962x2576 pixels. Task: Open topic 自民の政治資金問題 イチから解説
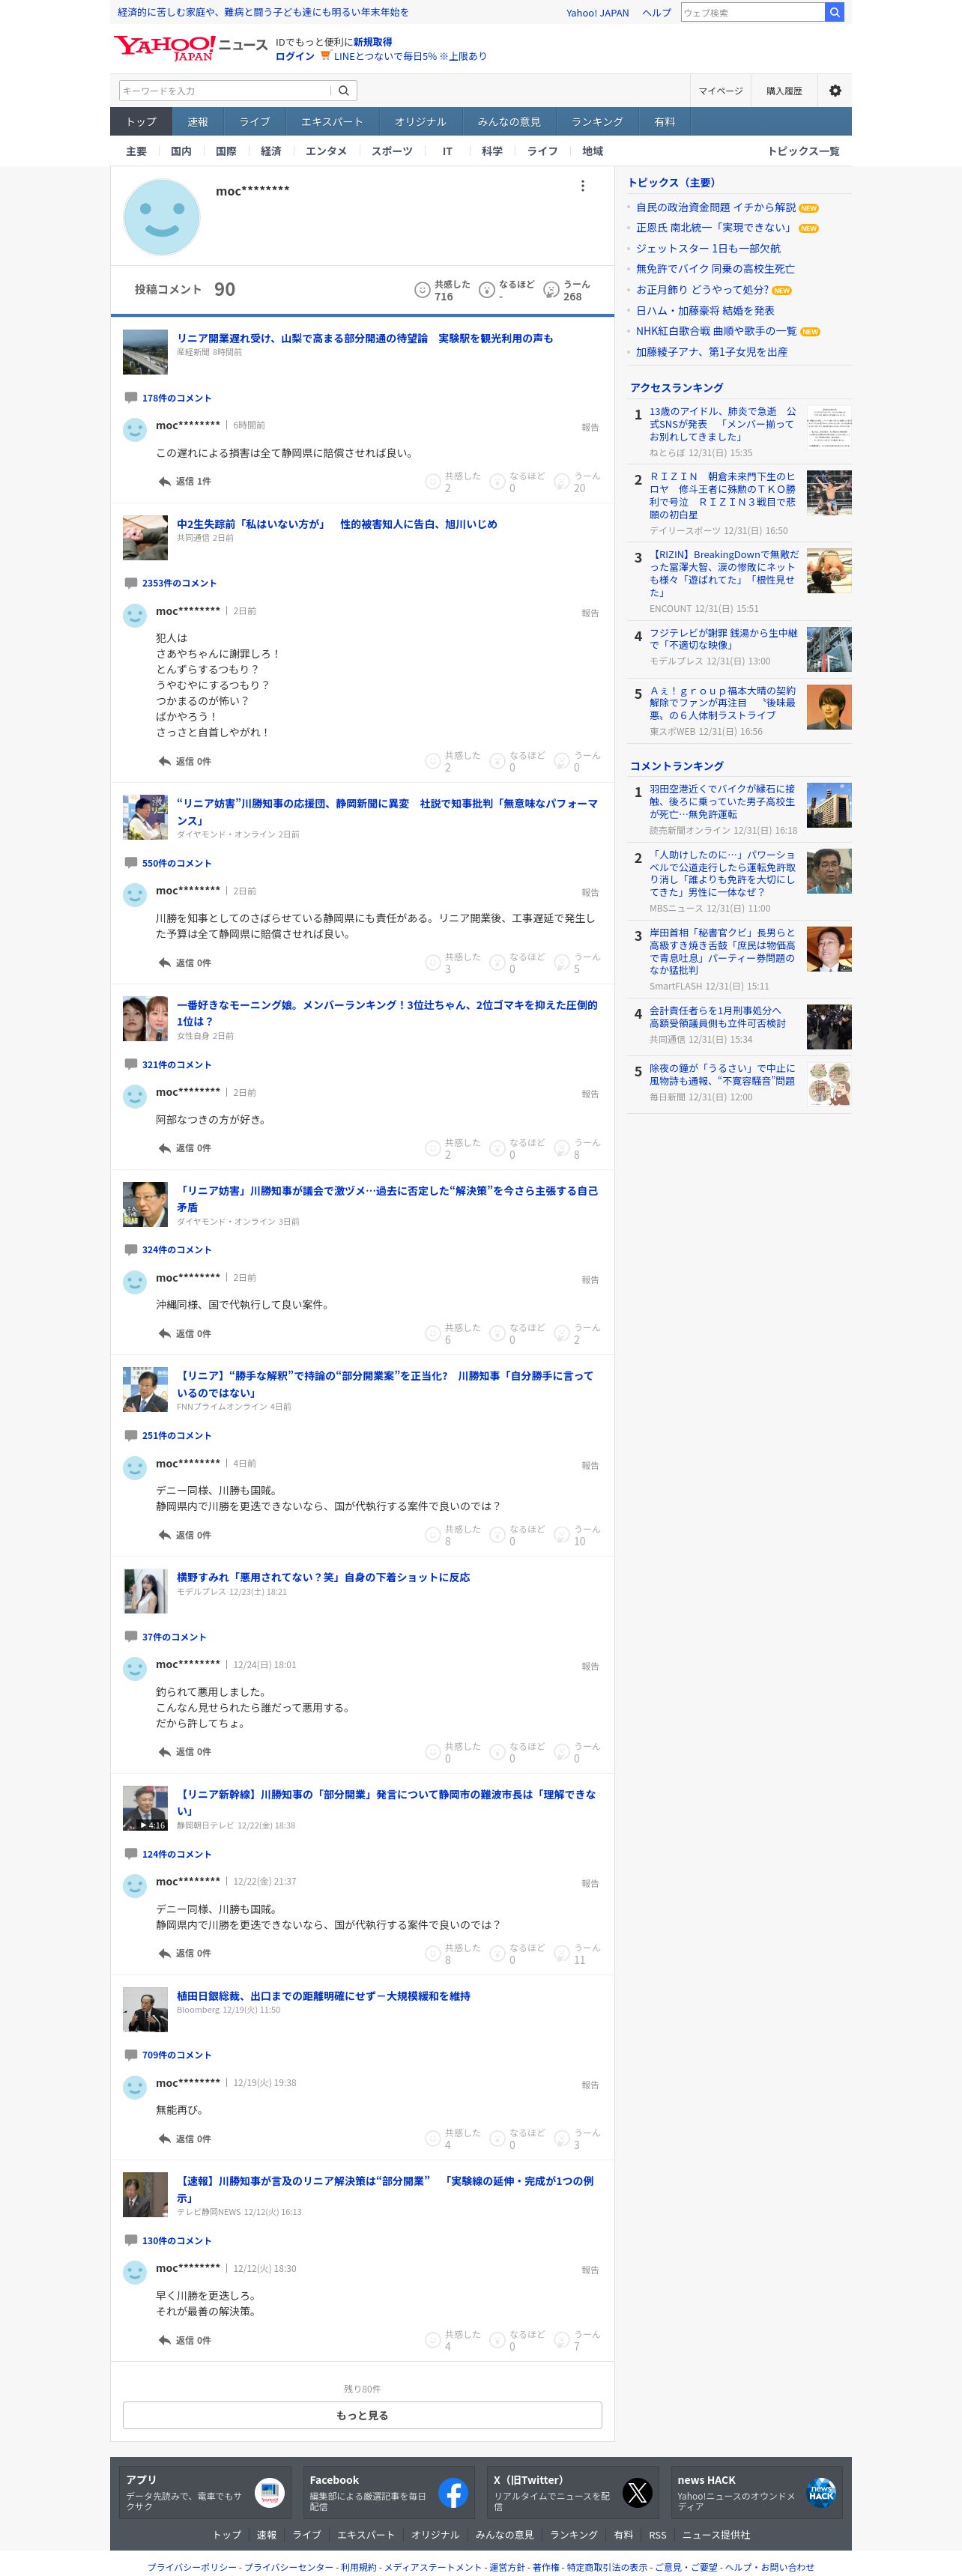coord(716,208)
